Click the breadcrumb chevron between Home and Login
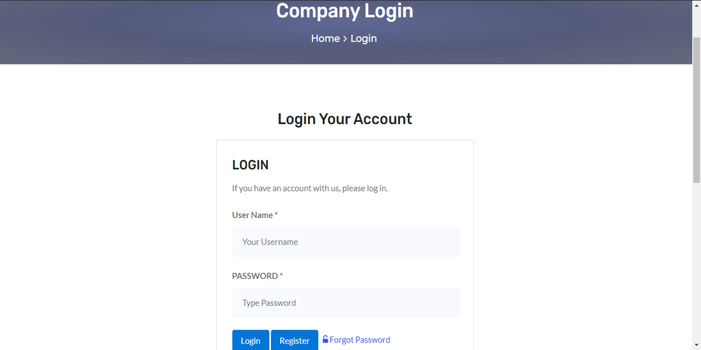The width and height of the screenshot is (701, 350). pyautogui.click(x=345, y=38)
